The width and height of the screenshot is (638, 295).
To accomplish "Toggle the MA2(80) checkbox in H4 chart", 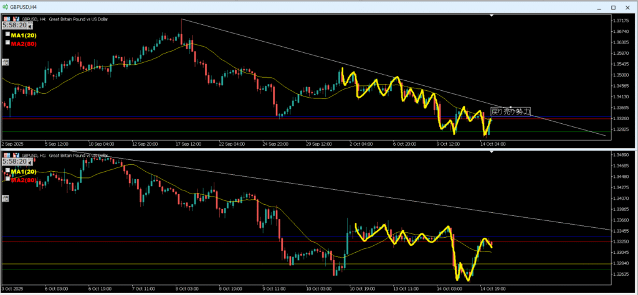I will click(7, 43).
